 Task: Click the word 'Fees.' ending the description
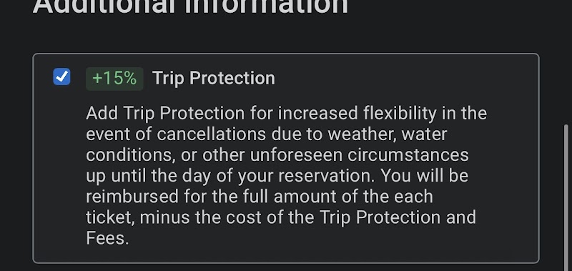pyautogui.click(x=108, y=238)
